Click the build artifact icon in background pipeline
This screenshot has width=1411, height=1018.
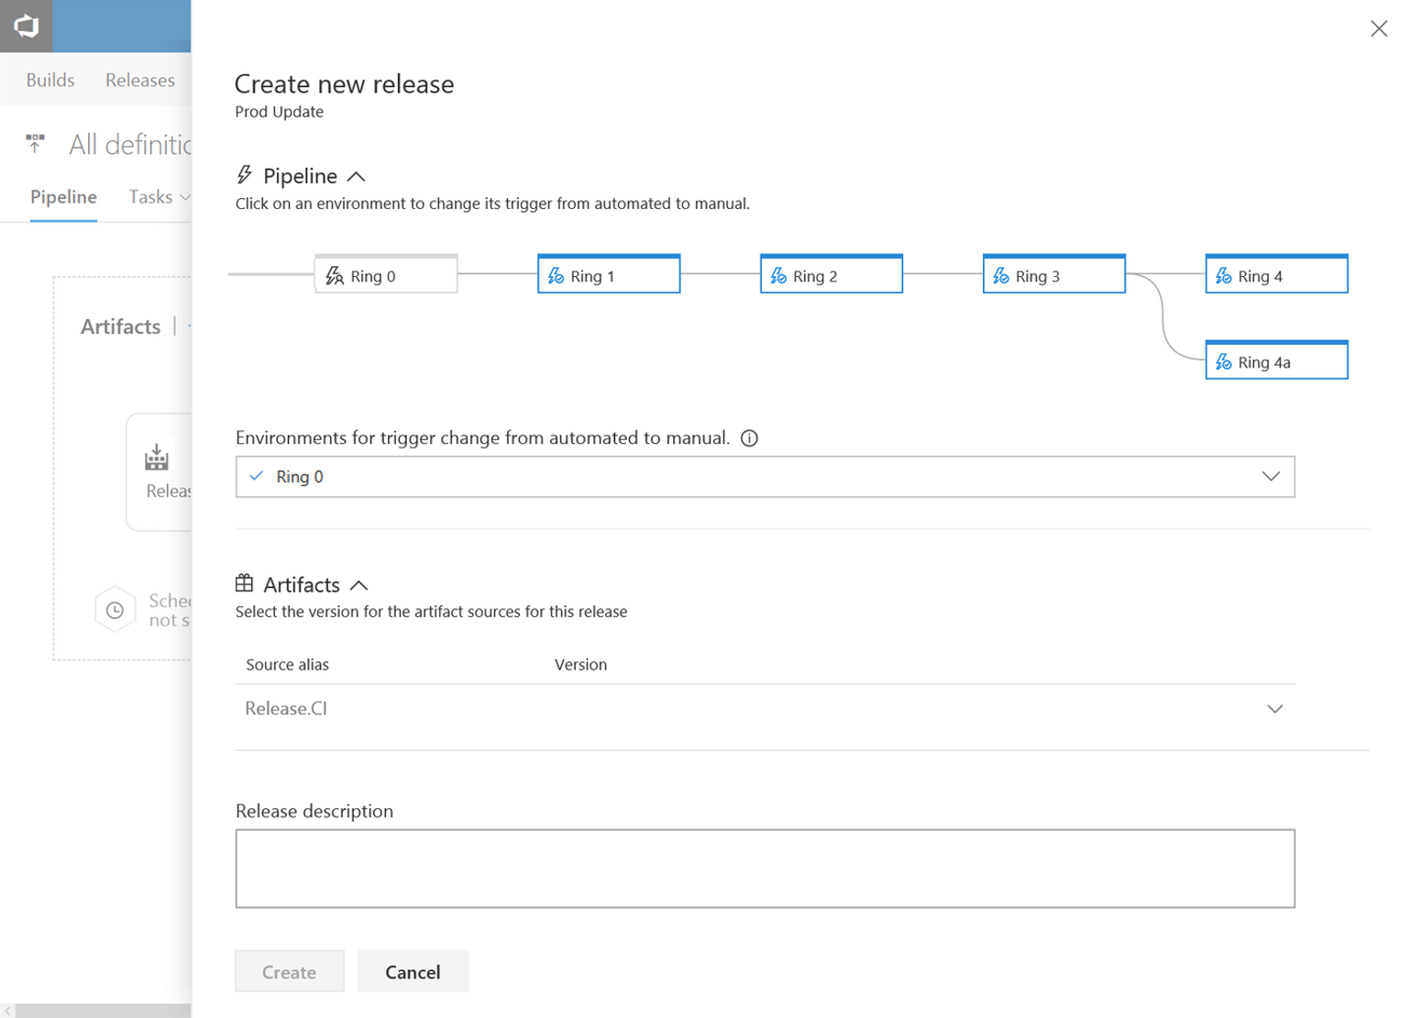coord(157,458)
